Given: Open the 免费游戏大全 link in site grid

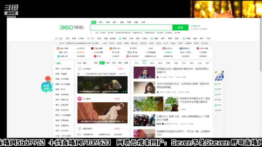Looking at the screenshot, I should [x=150, y=56].
